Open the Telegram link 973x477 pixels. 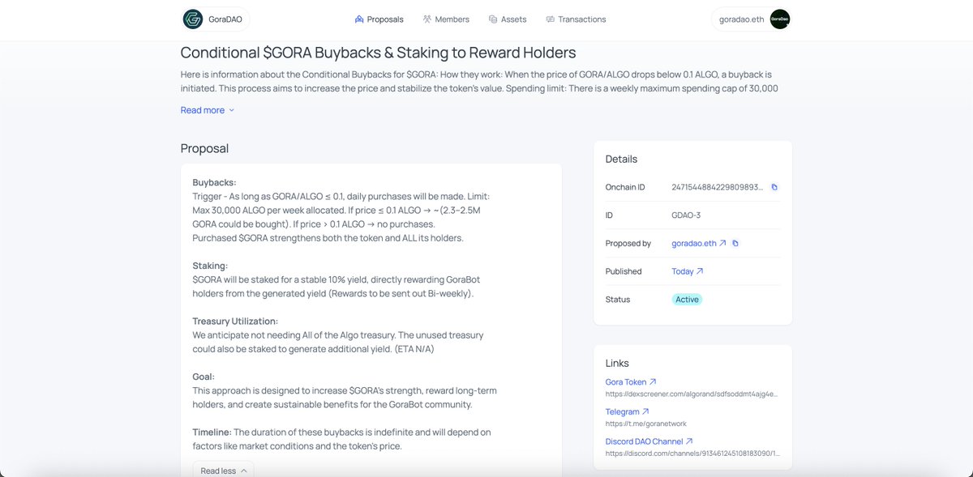pos(628,412)
